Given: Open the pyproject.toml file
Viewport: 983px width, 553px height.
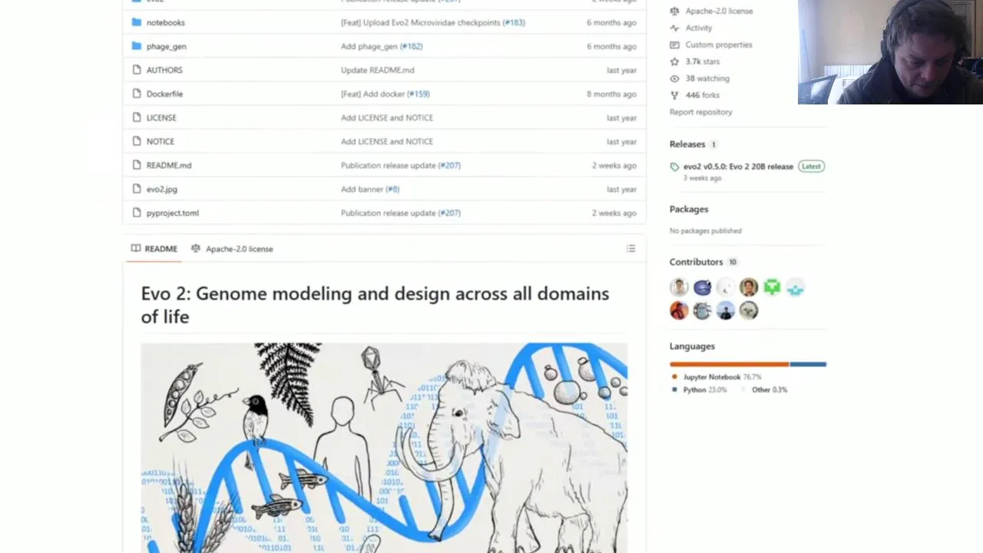Looking at the screenshot, I should click(172, 213).
